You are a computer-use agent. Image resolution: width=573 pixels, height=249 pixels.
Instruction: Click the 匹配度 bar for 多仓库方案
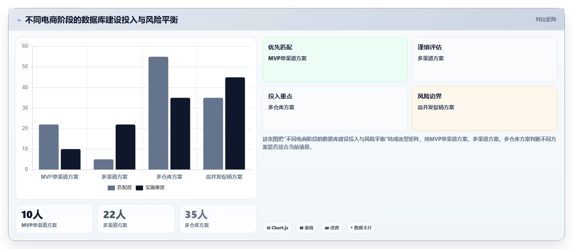pos(158,113)
